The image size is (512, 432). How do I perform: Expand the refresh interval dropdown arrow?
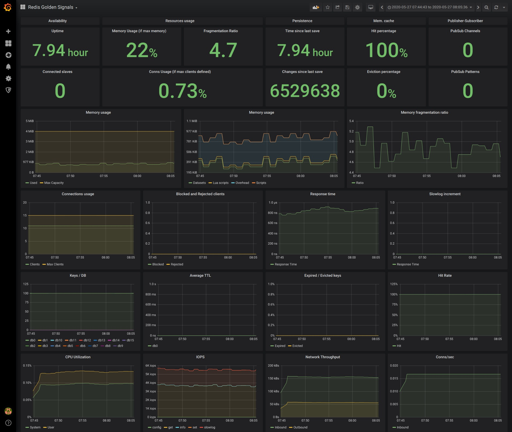pos(504,7)
